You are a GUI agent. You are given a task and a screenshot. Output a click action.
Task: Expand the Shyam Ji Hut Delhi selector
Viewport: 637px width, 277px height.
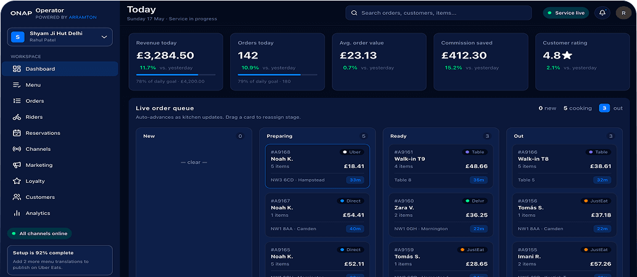point(60,37)
